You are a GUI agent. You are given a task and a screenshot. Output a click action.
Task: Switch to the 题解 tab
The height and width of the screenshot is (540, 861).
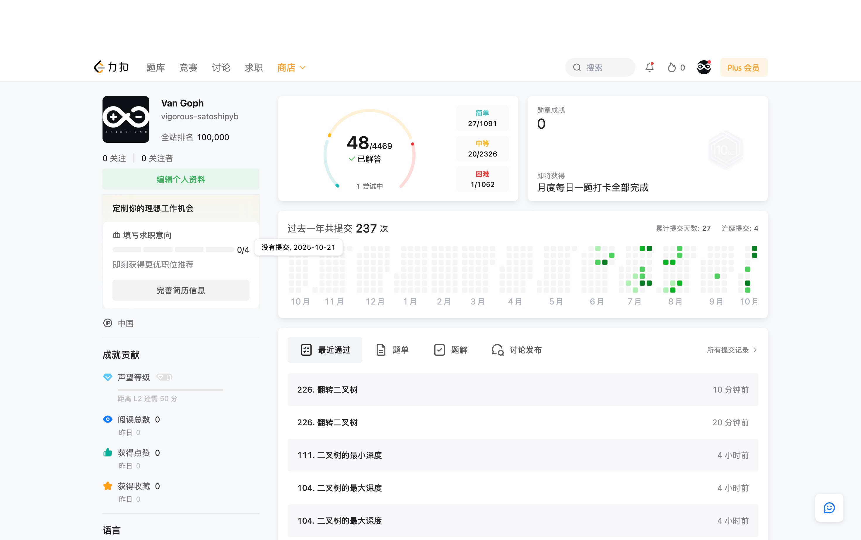tap(450, 350)
